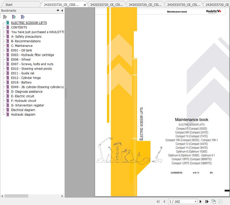230x205 pixels.
Task: Switch to the second 2420333720_CE_CIS... tab
Action: pos(107,5)
